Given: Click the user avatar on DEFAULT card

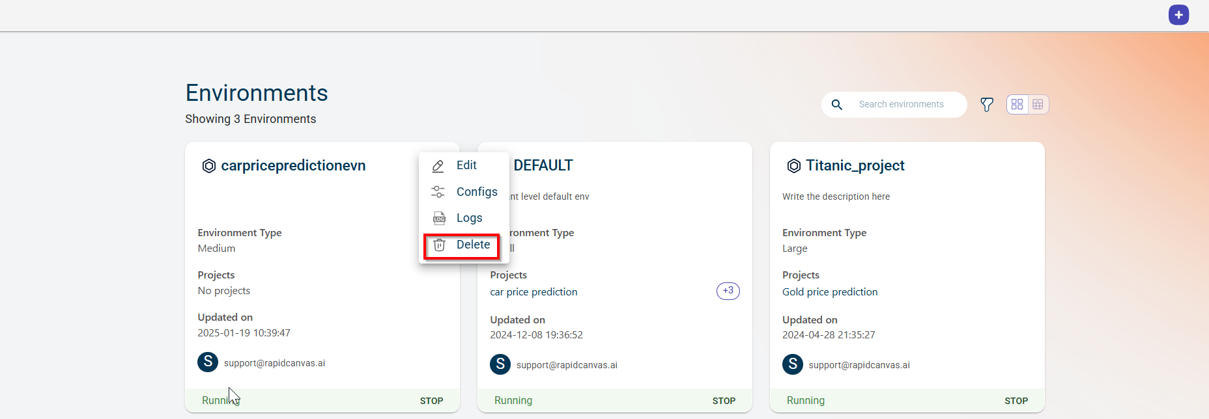Looking at the screenshot, I should tap(500, 364).
